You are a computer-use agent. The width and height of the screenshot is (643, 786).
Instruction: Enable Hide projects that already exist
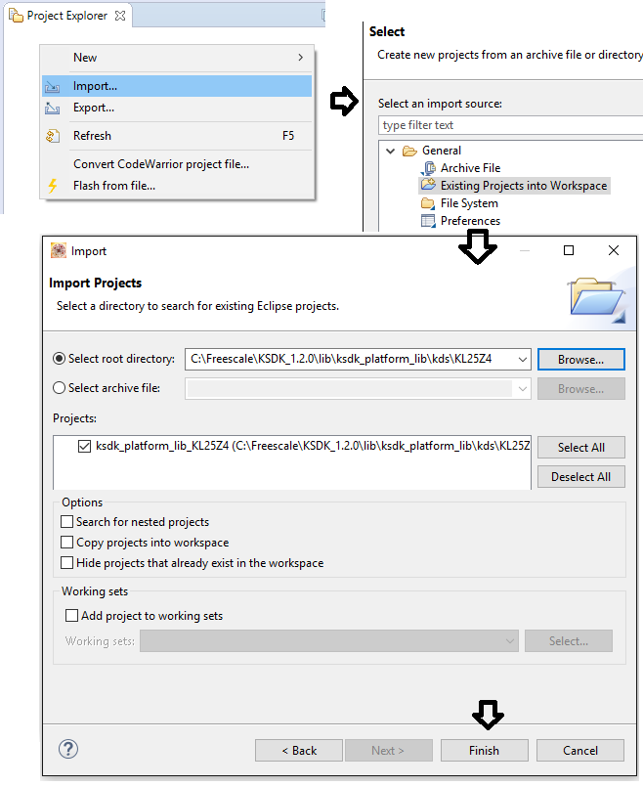pos(67,563)
